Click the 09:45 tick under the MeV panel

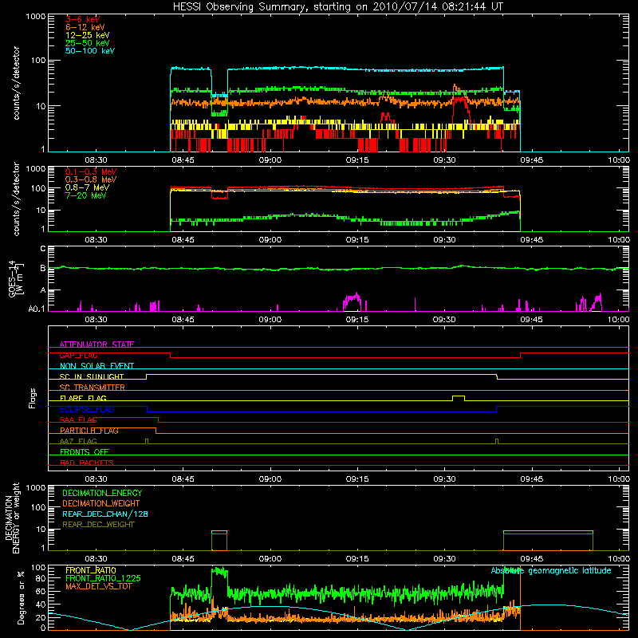(x=531, y=240)
